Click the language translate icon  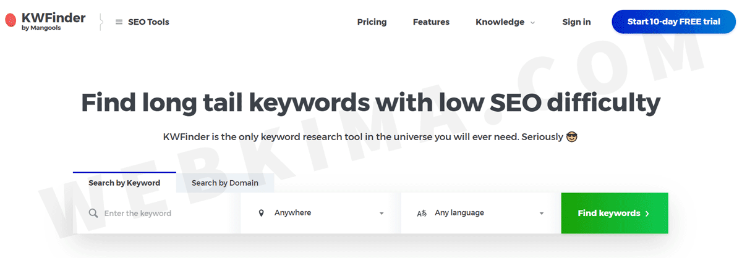422,213
